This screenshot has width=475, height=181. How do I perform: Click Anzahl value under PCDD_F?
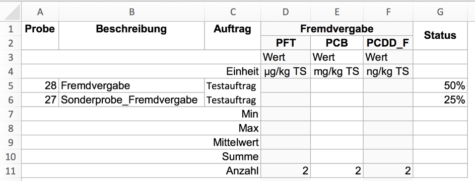click(x=388, y=171)
